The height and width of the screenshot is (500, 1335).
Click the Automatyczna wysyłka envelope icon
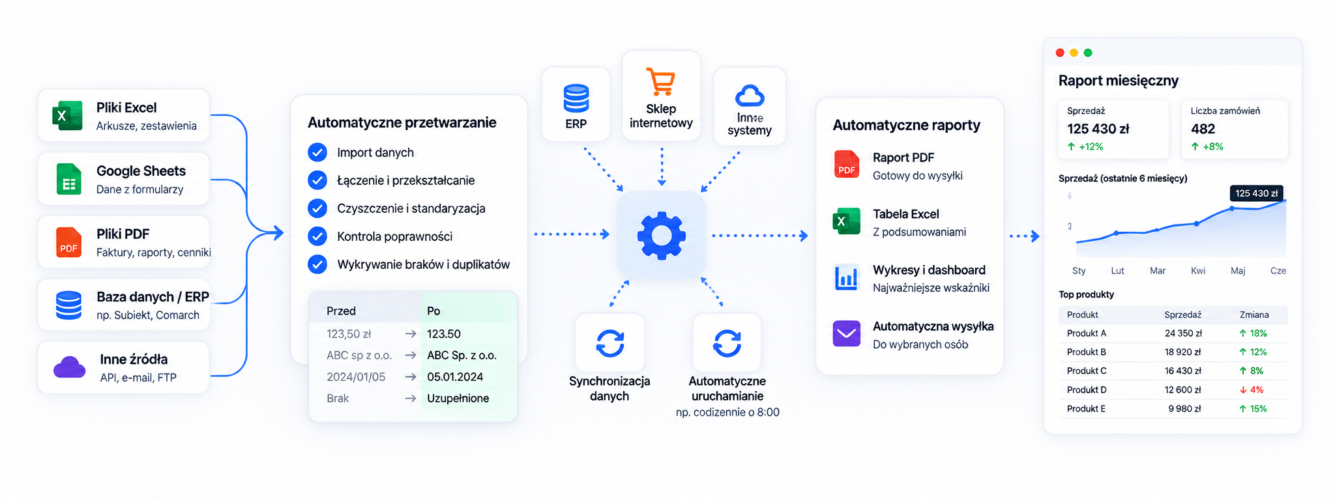click(846, 334)
